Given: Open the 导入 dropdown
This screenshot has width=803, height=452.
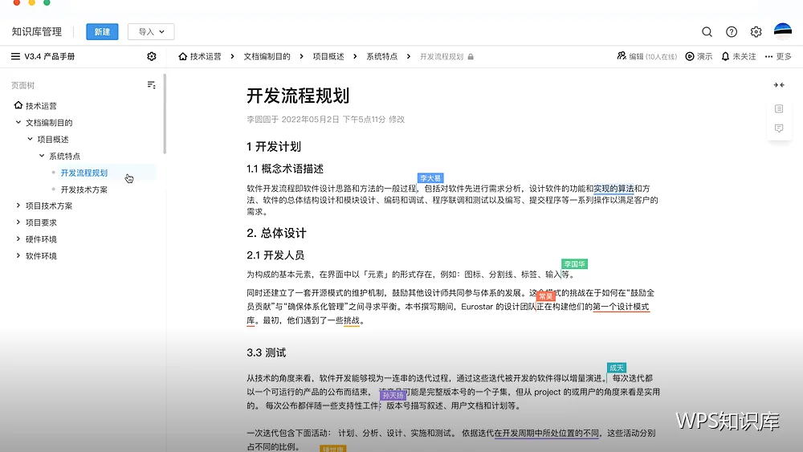Looking at the screenshot, I should (151, 32).
